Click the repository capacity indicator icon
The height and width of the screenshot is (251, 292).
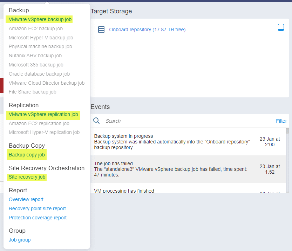click(x=281, y=27)
